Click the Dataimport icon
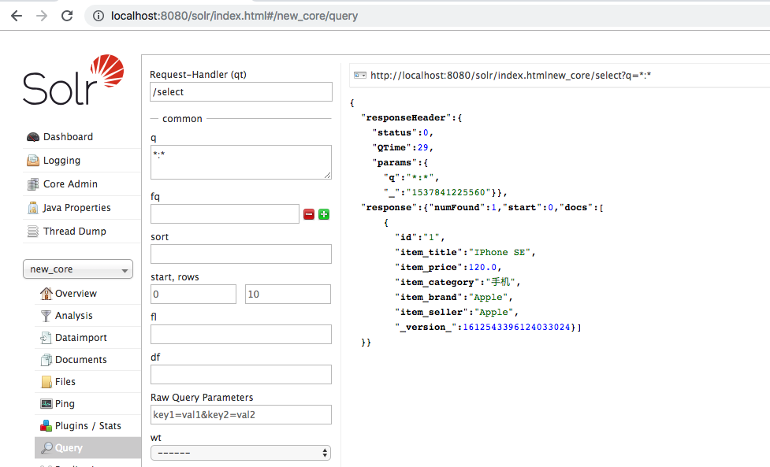Screen dimensions: 770x467 click(46, 338)
